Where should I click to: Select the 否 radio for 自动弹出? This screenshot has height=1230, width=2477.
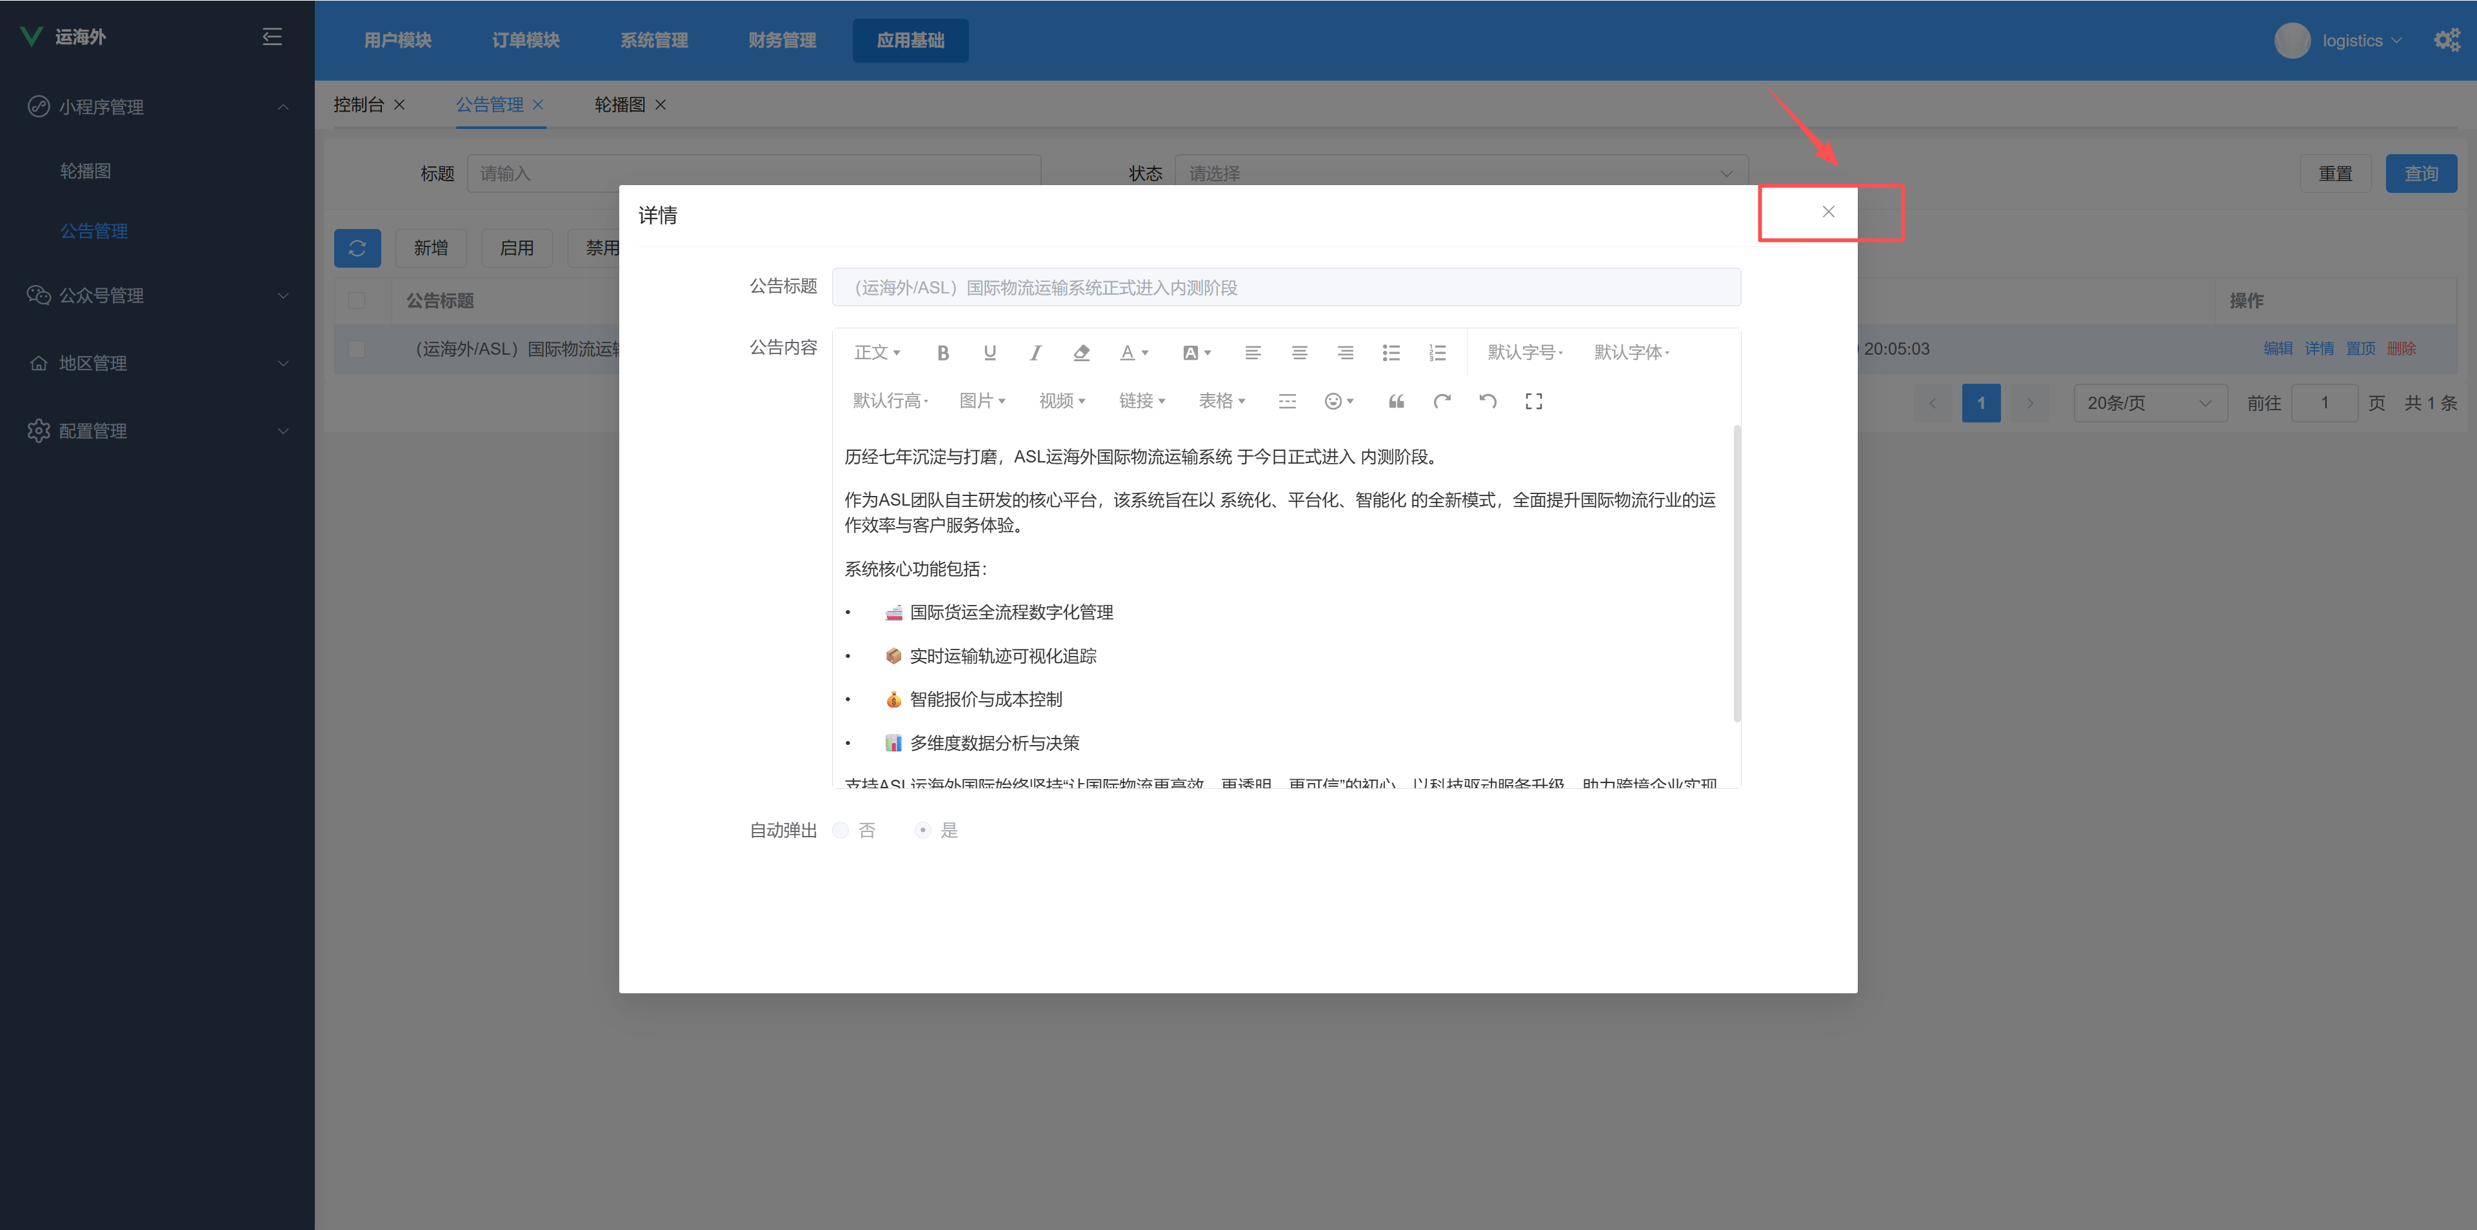[839, 829]
